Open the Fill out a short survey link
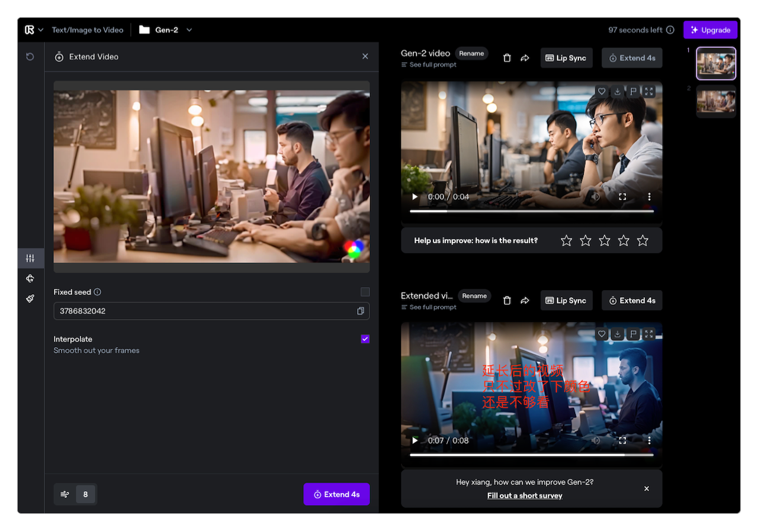758x531 pixels. click(525, 495)
